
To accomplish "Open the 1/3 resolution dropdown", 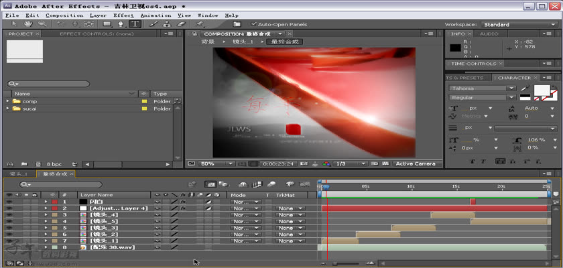I will coord(350,163).
